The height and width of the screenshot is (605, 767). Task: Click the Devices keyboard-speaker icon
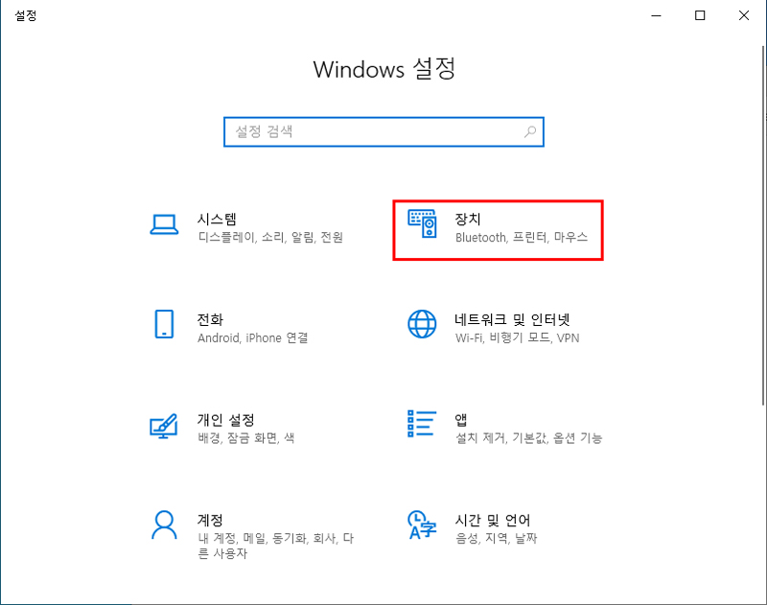pyautogui.click(x=422, y=223)
